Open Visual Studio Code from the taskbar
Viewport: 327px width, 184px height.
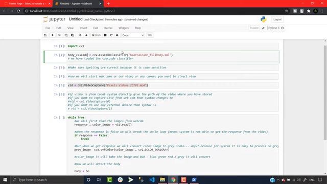(152, 179)
